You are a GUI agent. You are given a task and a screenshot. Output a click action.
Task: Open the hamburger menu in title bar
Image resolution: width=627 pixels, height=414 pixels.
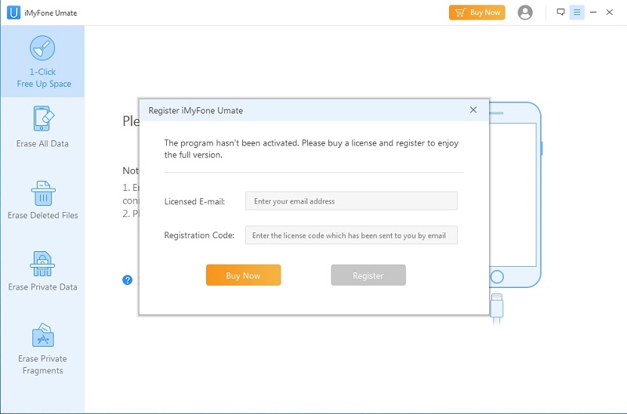(577, 13)
